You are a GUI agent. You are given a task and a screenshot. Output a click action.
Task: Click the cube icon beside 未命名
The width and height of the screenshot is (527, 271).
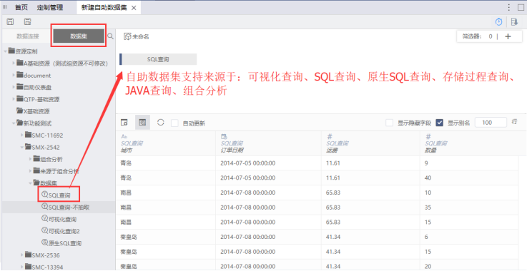tap(127, 36)
